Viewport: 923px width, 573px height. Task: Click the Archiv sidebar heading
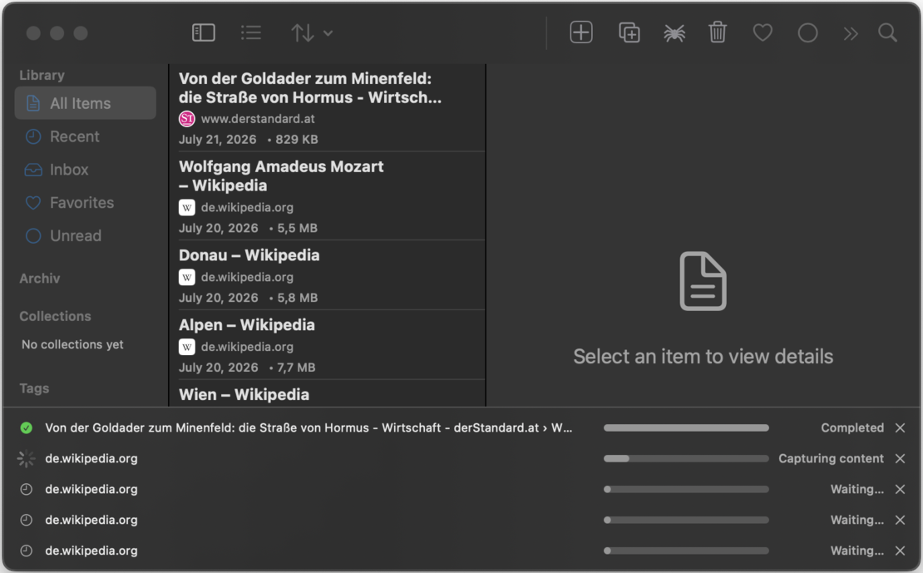[39, 279]
